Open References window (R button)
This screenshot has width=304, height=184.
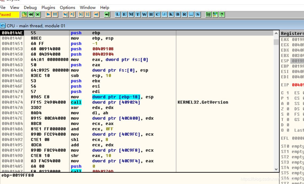coord(184,14)
